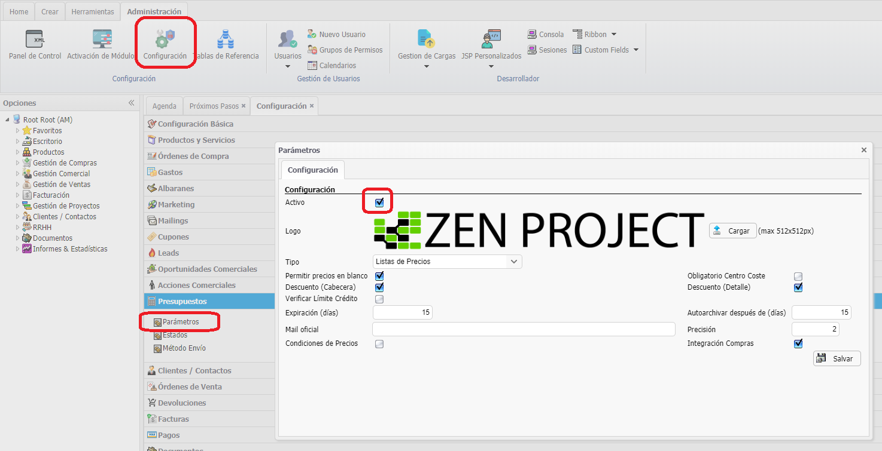Switch to the Agenda tab
Image resolution: width=882 pixels, height=451 pixels.
[164, 106]
